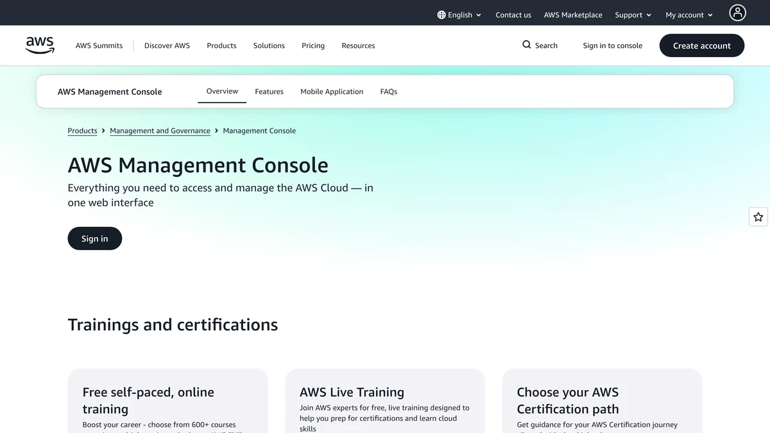Click Management Console breadcrumb text

[x=259, y=131]
